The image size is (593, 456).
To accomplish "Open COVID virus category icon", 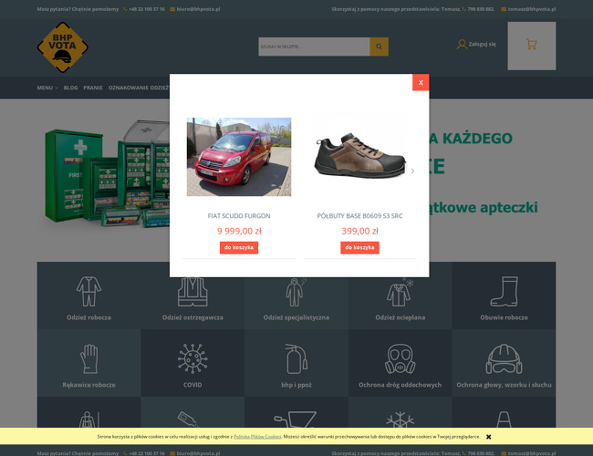I will [x=192, y=358].
